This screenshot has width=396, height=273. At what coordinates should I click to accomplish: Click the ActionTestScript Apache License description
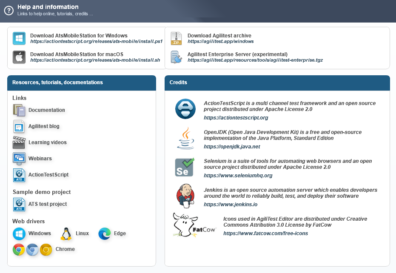290,106
